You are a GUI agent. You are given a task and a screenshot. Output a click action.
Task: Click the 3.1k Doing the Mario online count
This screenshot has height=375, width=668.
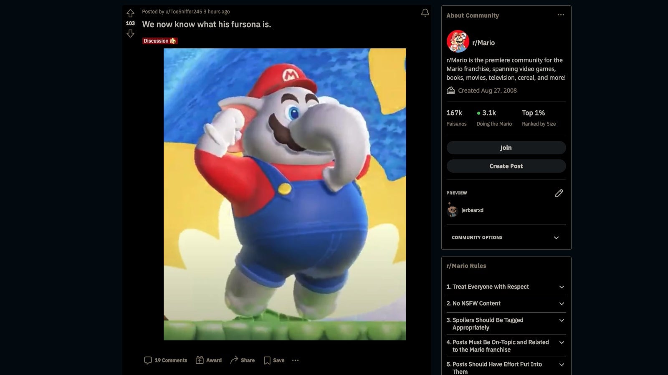point(494,118)
